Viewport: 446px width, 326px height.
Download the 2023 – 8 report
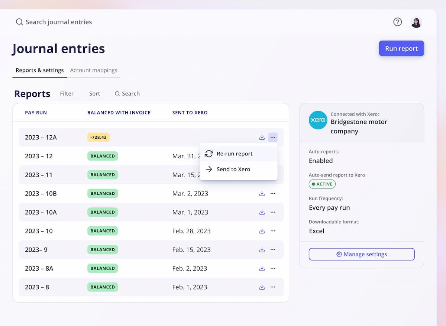[262, 287]
